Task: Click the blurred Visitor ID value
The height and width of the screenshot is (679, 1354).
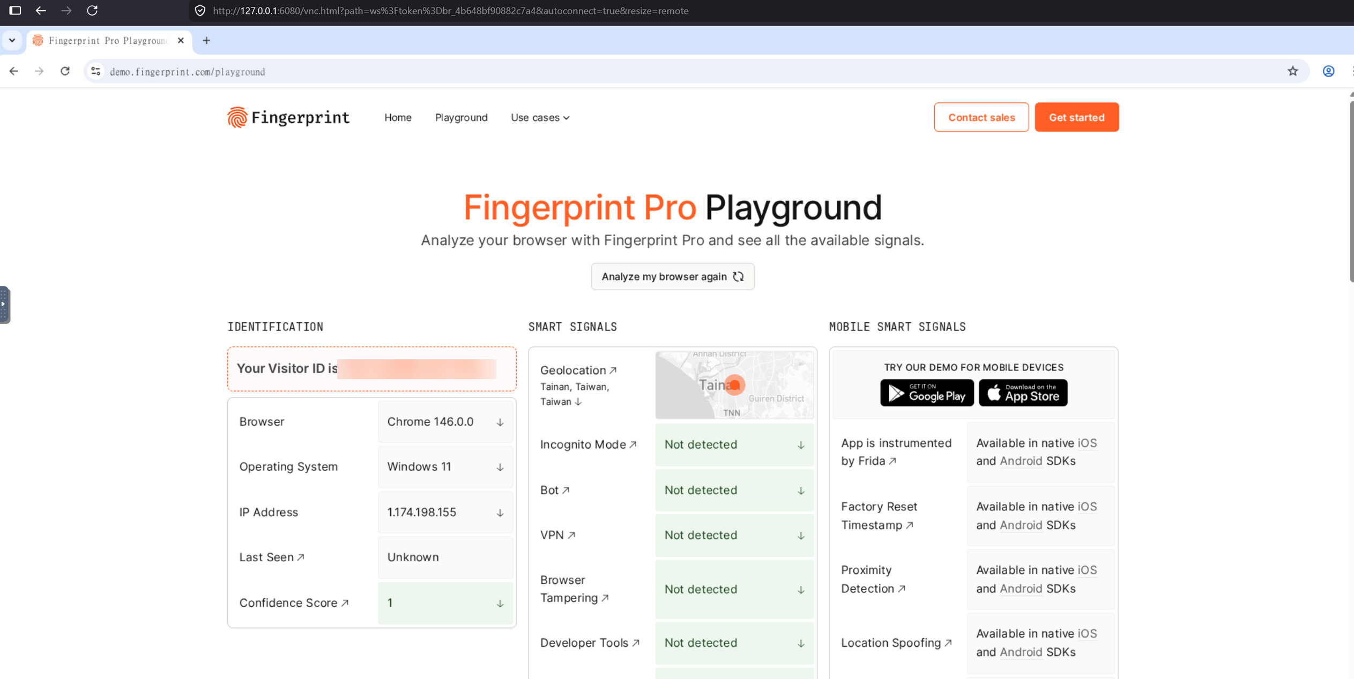Action: coord(416,369)
